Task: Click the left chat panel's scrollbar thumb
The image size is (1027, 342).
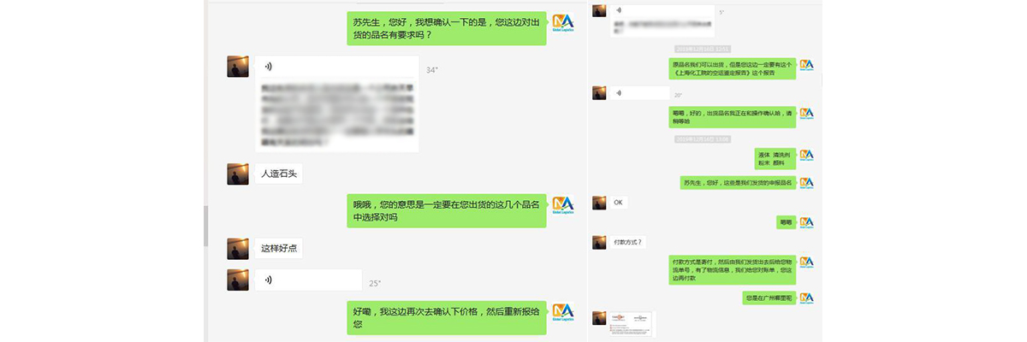Action: pos(205,226)
